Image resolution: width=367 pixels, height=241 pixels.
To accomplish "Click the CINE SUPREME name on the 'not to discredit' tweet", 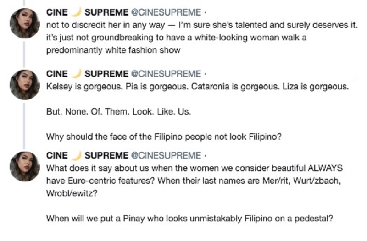I will coord(87,12).
